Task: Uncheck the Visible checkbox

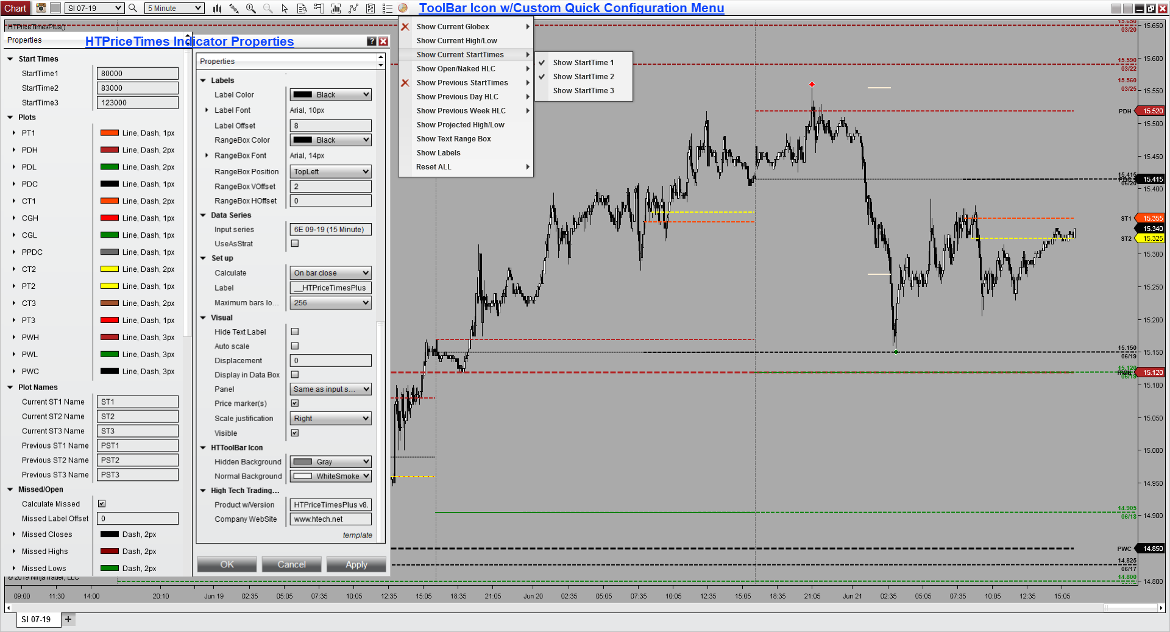Action: [295, 433]
